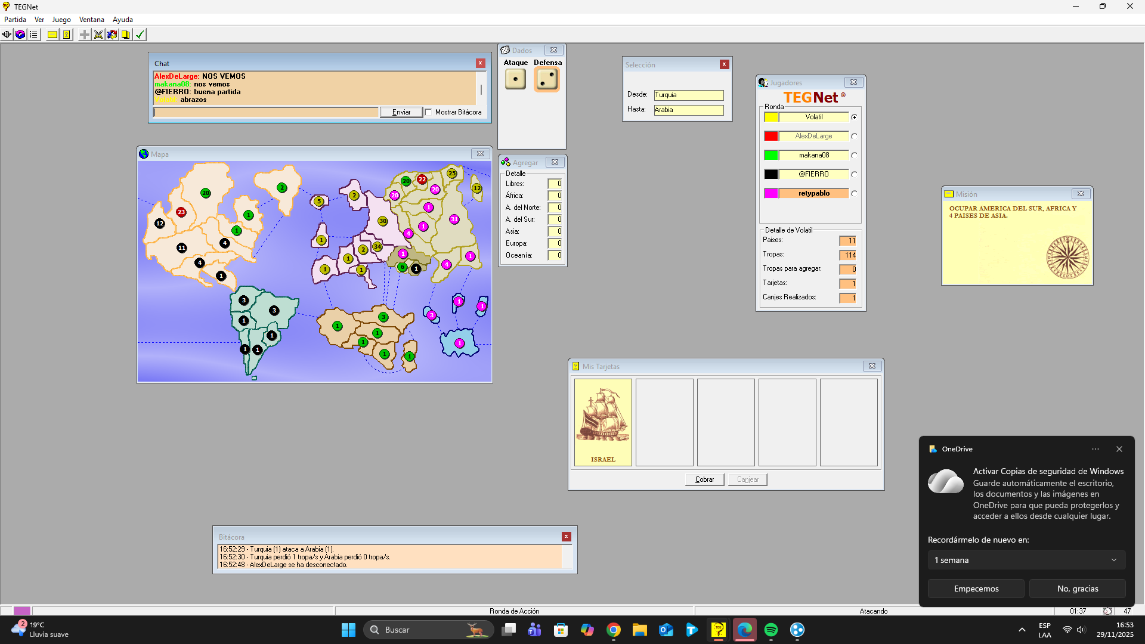Enable the Mostrar Bitácora checkbox

tap(428, 112)
